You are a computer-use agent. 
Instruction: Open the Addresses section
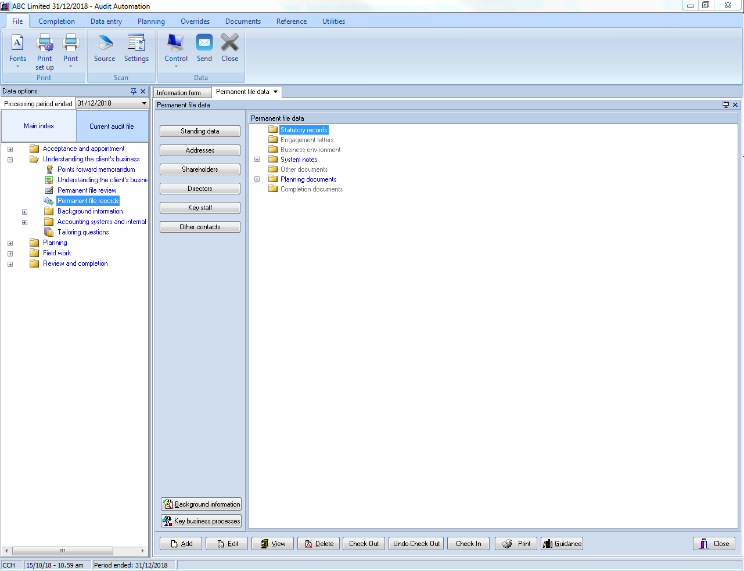coord(200,150)
